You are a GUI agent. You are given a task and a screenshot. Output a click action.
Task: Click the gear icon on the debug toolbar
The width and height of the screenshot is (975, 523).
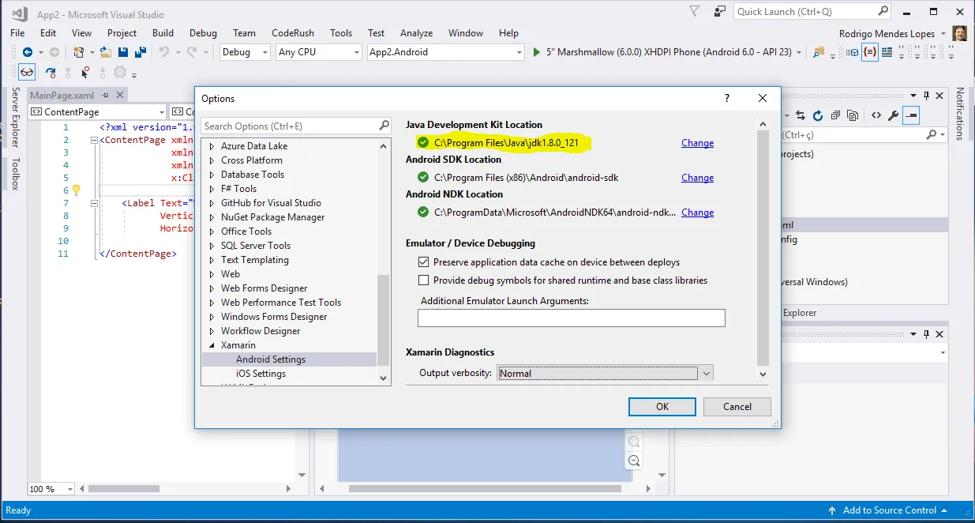click(x=120, y=72)
